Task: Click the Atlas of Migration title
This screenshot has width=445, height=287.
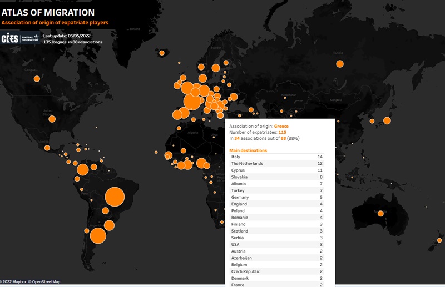Action: pos(48,12)
